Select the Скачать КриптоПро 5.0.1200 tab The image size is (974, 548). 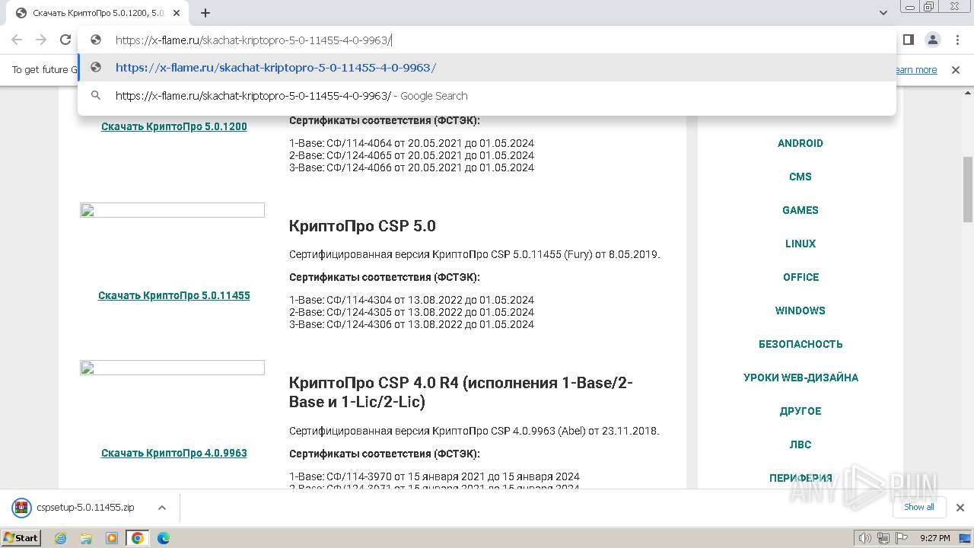(96, 13)
